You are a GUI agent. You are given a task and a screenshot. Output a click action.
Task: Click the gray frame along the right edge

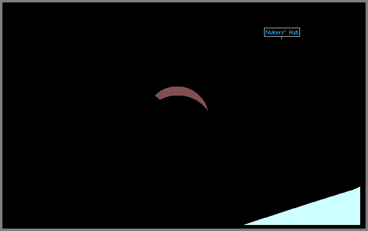tap(367, 115)
